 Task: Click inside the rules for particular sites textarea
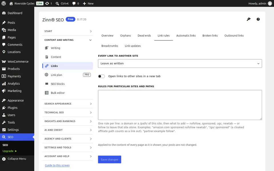(180, 105)
